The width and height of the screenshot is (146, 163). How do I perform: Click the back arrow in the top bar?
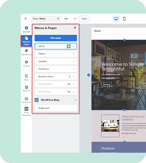26,19
